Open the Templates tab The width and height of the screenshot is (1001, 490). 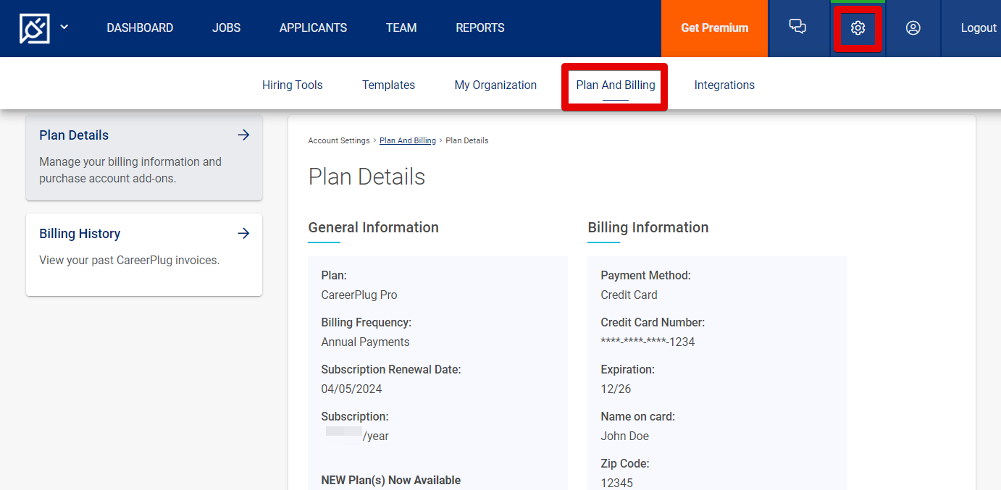(x=388, y=85)
